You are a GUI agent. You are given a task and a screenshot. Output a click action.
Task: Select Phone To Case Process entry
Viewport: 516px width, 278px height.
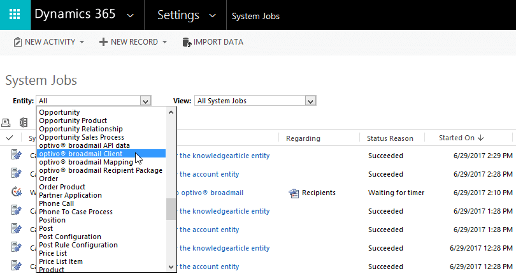[x=76, y=212]
